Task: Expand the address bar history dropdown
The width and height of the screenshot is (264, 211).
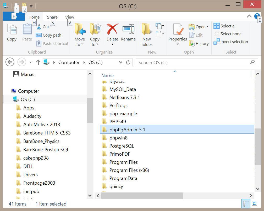Action: (x=120, y=62)
